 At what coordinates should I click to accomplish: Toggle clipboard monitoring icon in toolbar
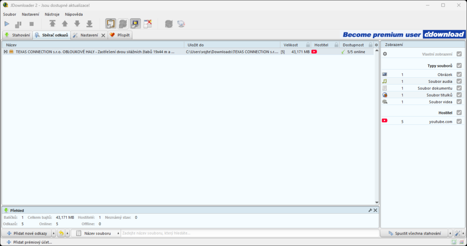[111, 24]
